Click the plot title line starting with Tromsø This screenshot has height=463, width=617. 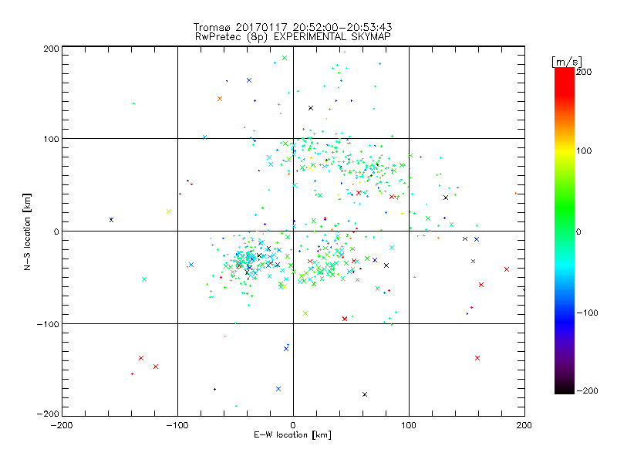pos(292,27)
